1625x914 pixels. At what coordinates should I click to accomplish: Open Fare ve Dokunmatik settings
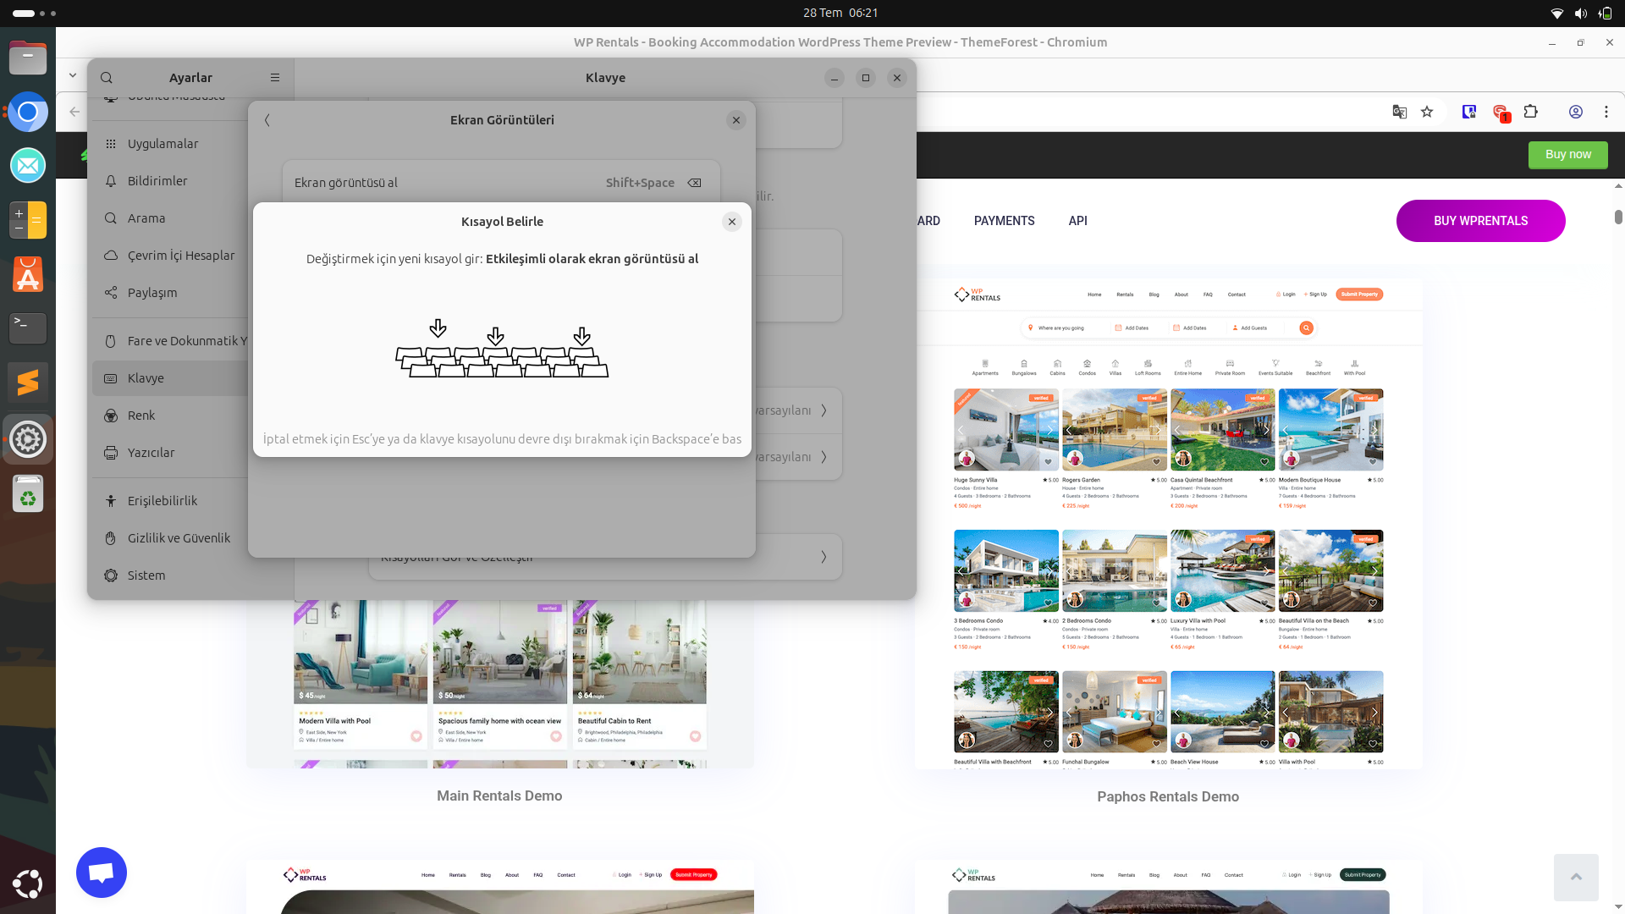[x=169, y=341]
